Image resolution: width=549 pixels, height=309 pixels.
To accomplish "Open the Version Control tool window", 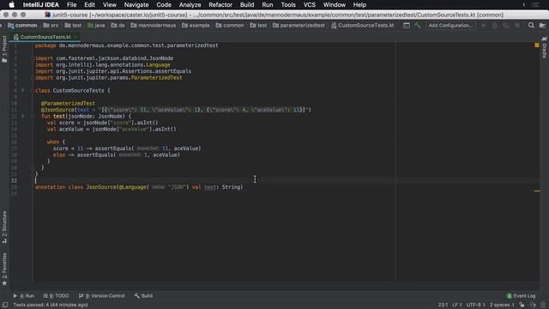I will [101, 295].
